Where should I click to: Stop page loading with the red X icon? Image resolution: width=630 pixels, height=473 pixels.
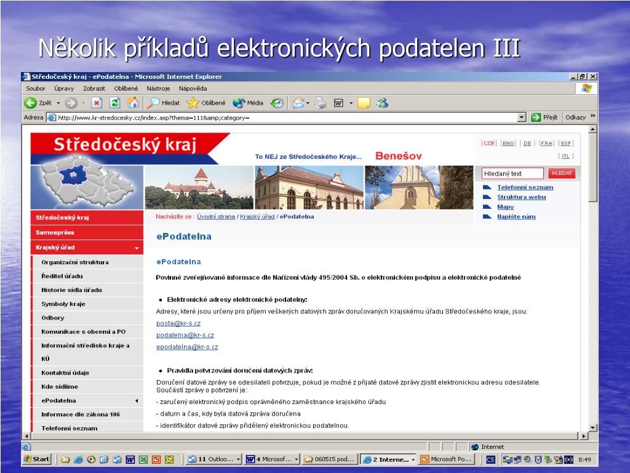click(97, 103)
